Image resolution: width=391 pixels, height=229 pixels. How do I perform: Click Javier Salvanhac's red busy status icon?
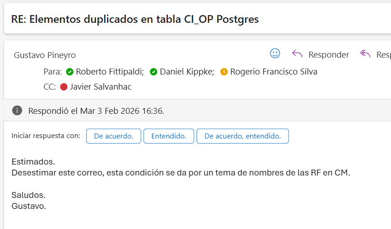[64, 86]
